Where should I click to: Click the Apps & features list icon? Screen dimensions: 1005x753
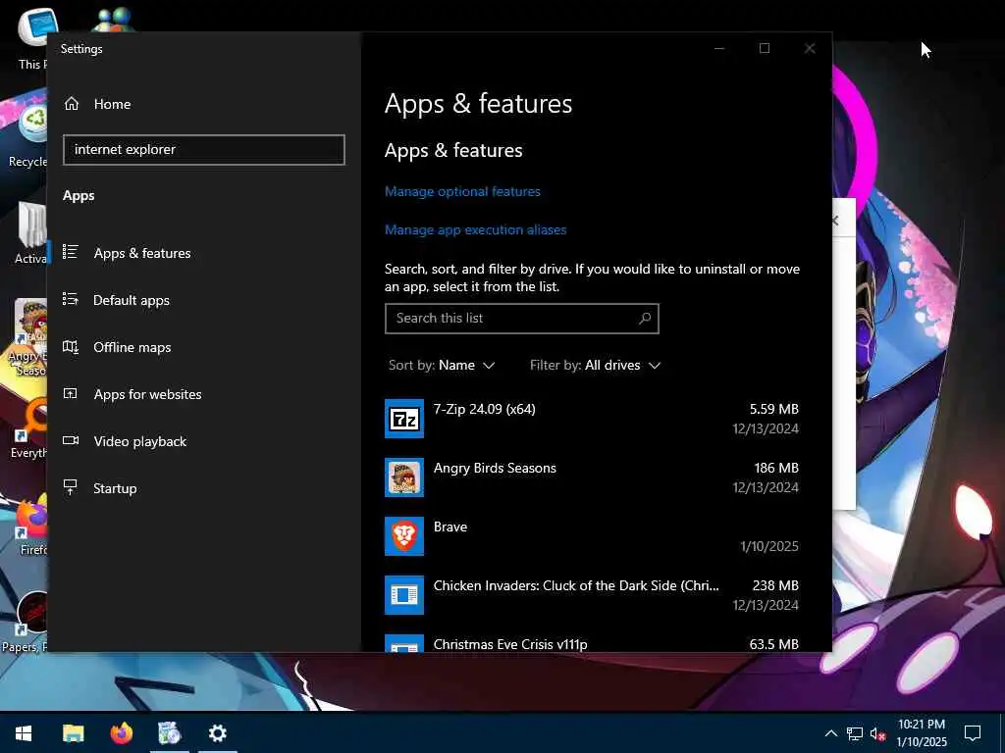click(71, 252)
